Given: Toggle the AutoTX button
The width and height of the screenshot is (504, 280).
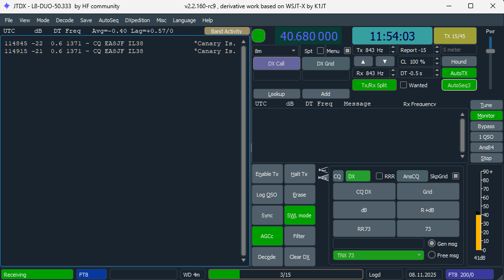Looking at the screenshot, I should (x=459, y=73).
